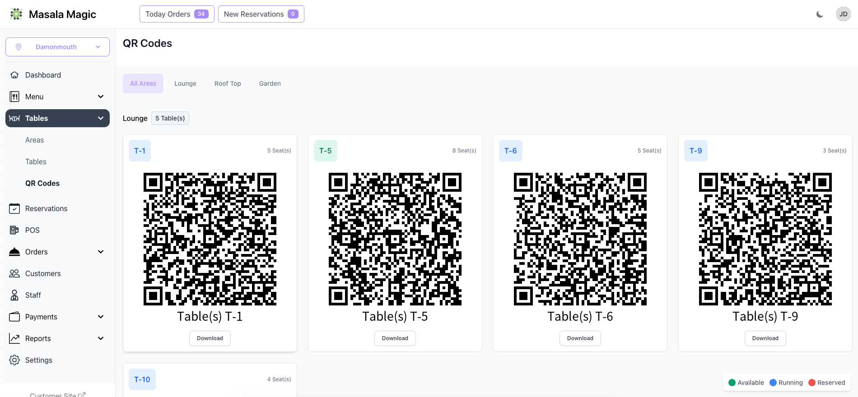Expand the Payments chevron

(101, 317)
